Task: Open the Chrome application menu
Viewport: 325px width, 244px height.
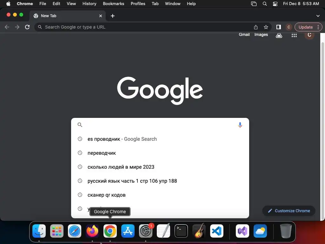Action: pos(25,3)
